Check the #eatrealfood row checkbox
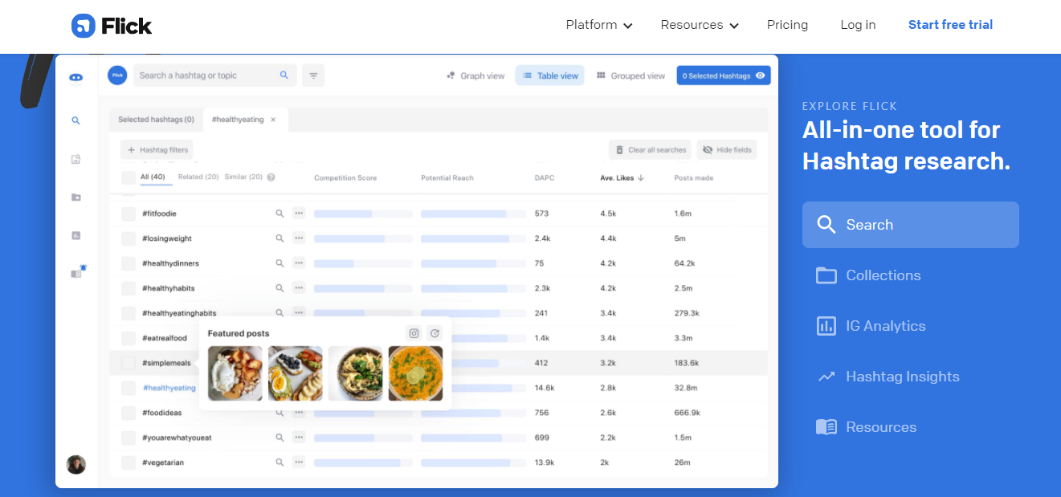 pos(129,338)
